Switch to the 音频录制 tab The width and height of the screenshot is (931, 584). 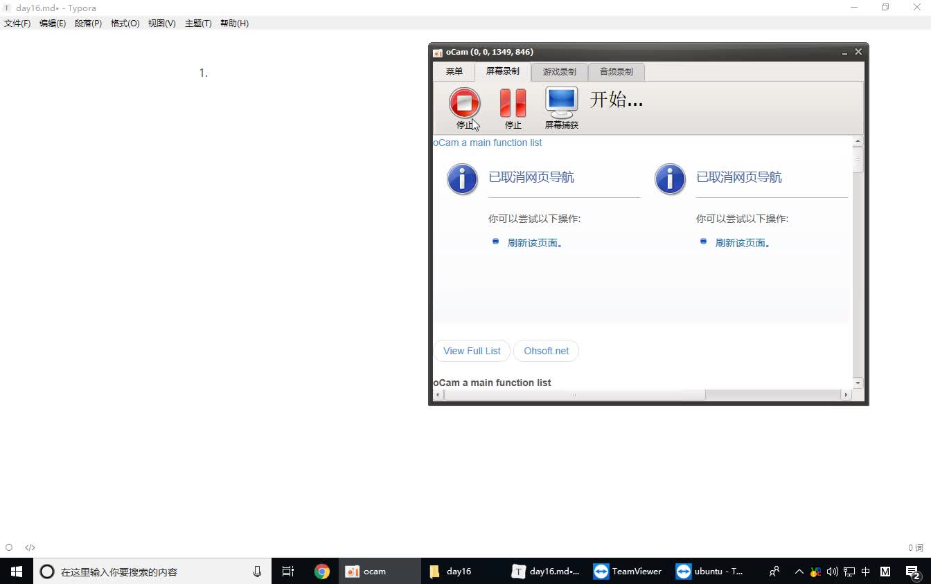[x=617, y=72]
